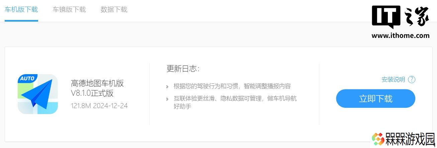437x148 pixels.
Task: Open the 车镜版下载 tab
Action: 69,9
